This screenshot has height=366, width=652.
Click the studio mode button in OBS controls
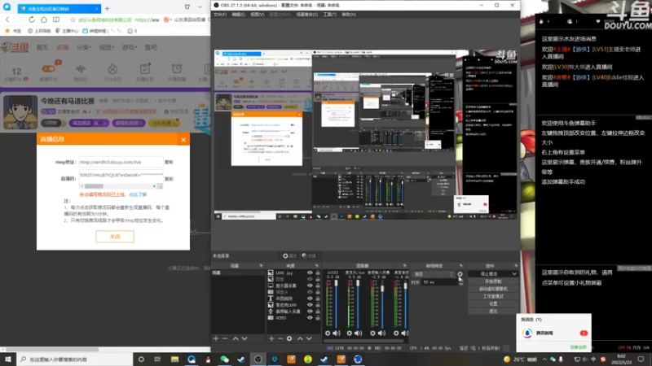[493, 296]
